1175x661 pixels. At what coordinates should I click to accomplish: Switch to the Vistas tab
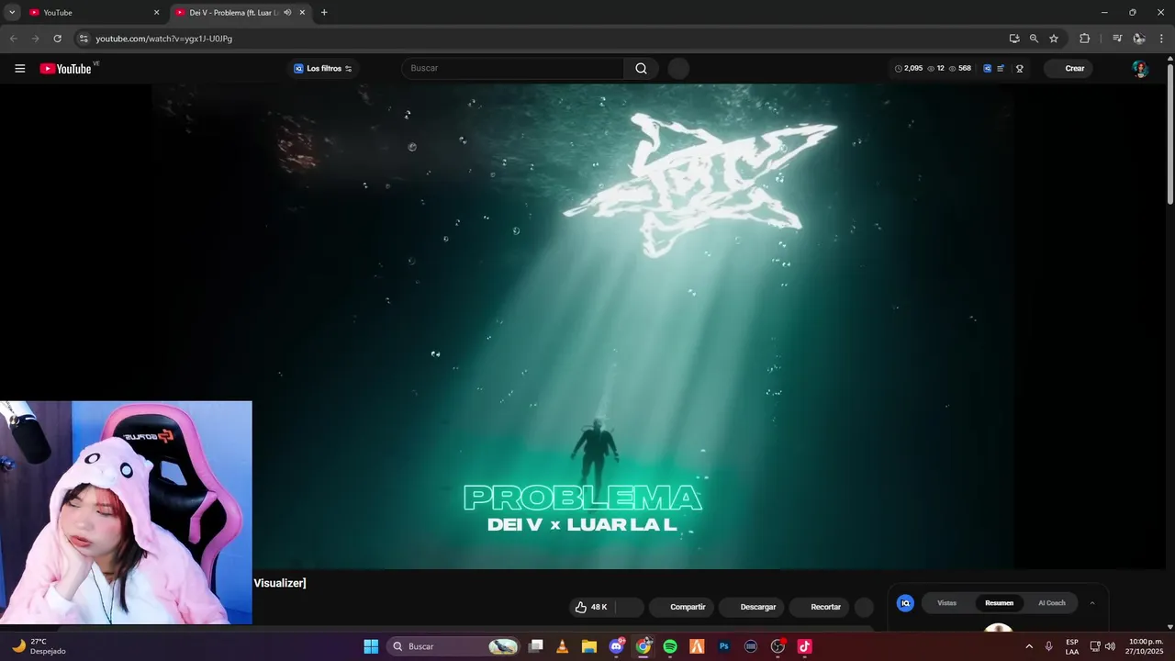click(x=946, y=603)
